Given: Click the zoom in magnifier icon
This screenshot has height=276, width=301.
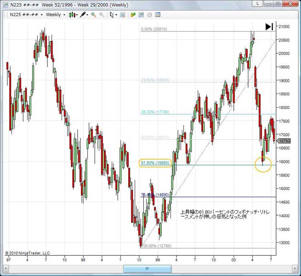Looking at the screenshot, I should click(94, 15).
